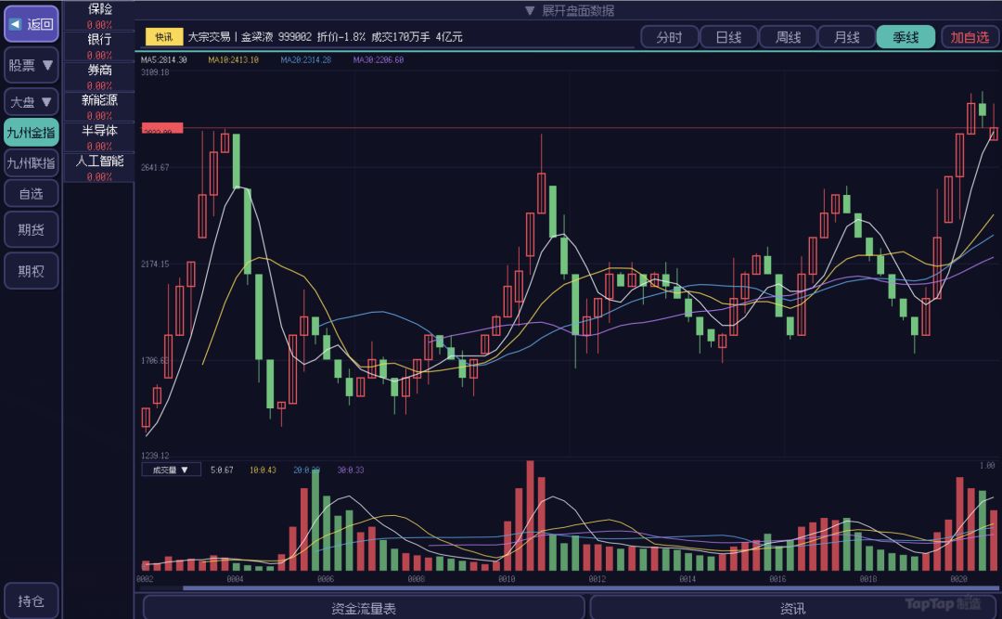1002x619 pixels.
Task: Open the 成交量 indicator dropdown
Action: click(x=171, y=470)
